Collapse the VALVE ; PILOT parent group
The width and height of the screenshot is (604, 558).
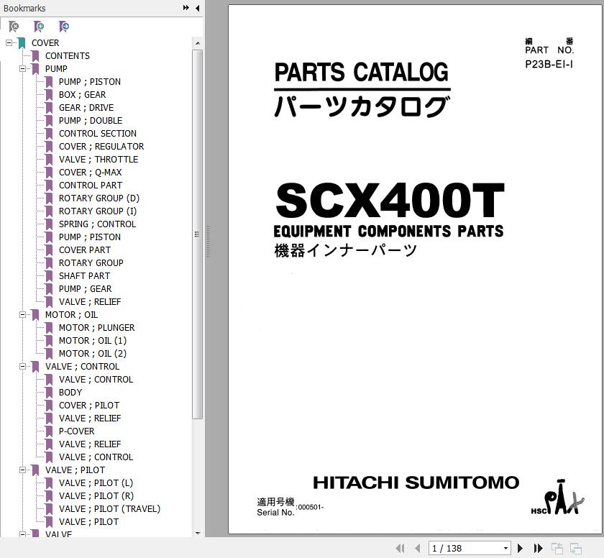click(23, 470)
